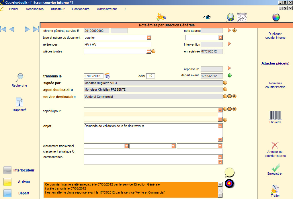This screenshot has width=293, height=199.
Task: Click the Attacher pièce(s) link
Action: (275, 63)
